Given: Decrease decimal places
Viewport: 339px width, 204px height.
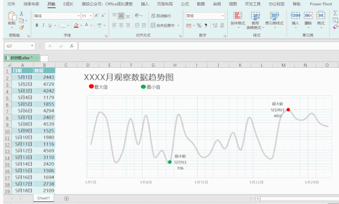Looking at the screenshot, I should [222, 25].
